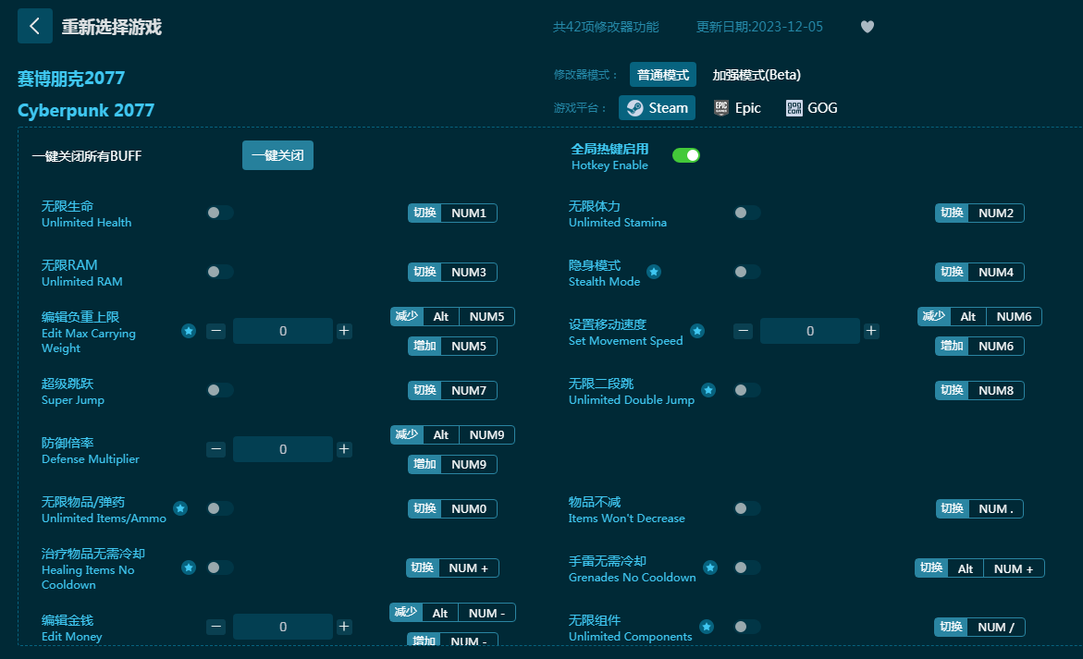The image size is (1083, 659).
Task: Click Movement Speed value field
Action: click(809, 331)
